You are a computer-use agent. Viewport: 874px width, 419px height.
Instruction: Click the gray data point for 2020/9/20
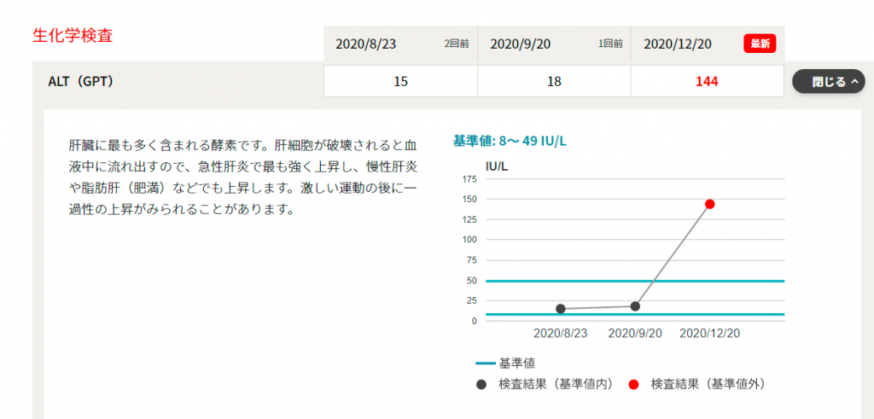pyautogui.click(x=635, y=306)
